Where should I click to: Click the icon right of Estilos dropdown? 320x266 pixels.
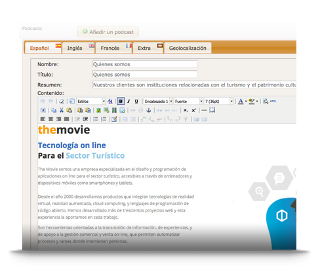pyautogui.click(x=110, y=102)
